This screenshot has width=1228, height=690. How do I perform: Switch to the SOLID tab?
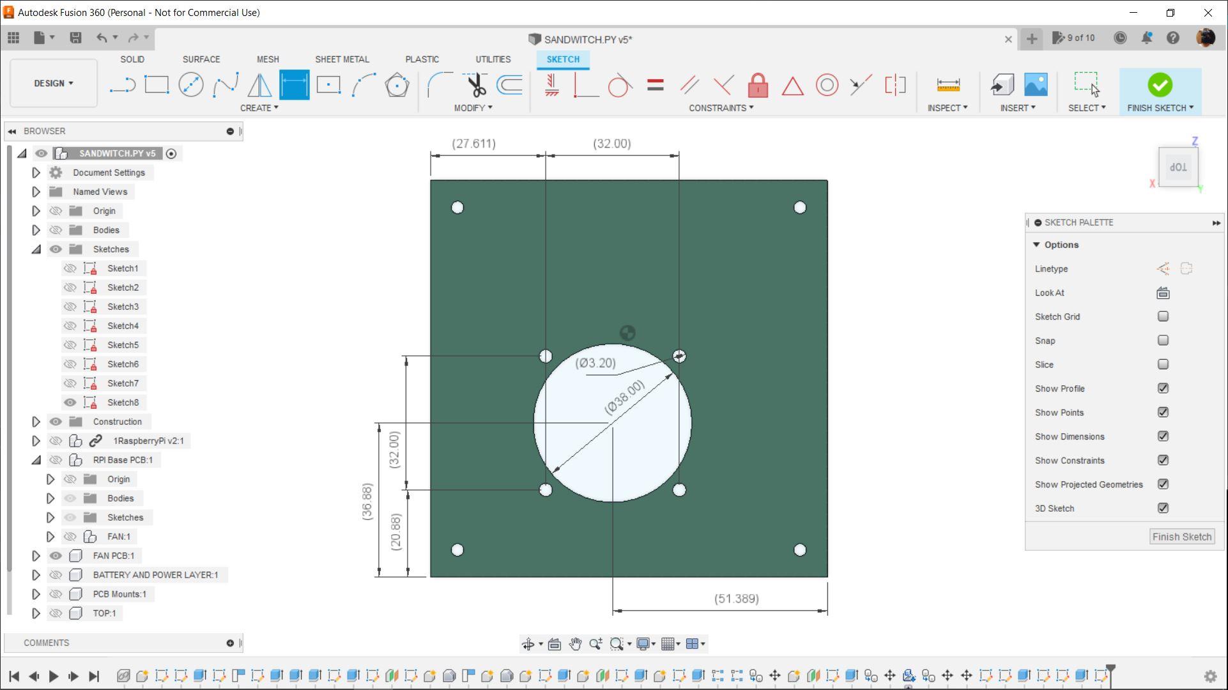click(132, 59)
